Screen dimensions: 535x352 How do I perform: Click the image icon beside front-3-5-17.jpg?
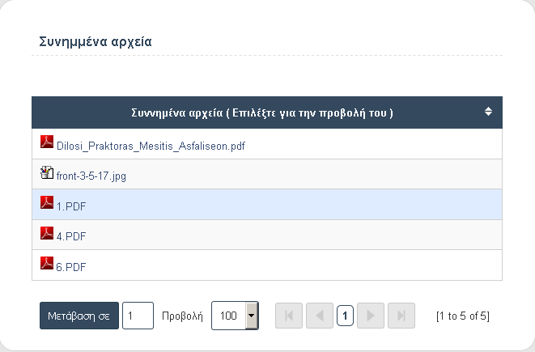coord(47,172)
